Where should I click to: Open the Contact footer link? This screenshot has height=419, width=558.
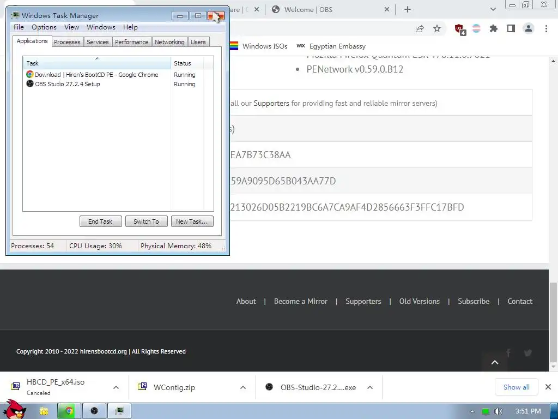point(520,301)
